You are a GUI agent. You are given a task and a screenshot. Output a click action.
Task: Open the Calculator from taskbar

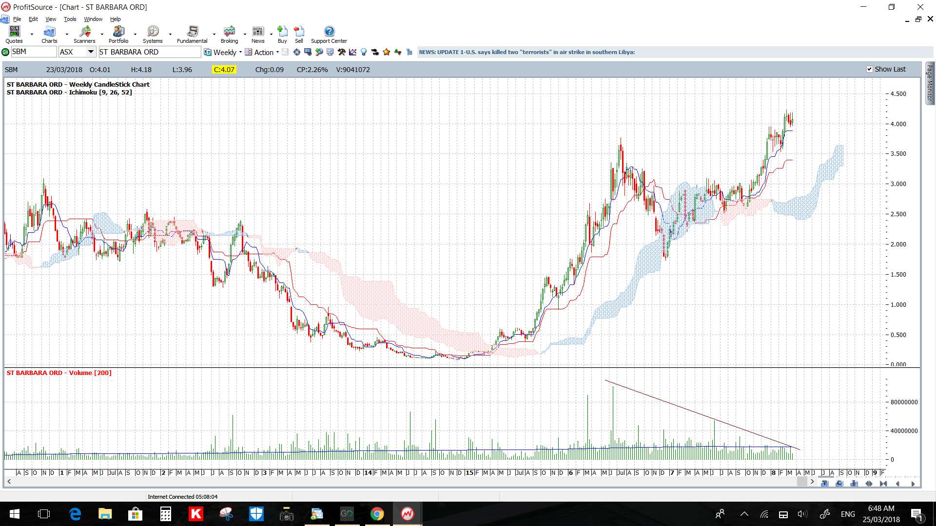pyautogui.click(x=165, y=514)
